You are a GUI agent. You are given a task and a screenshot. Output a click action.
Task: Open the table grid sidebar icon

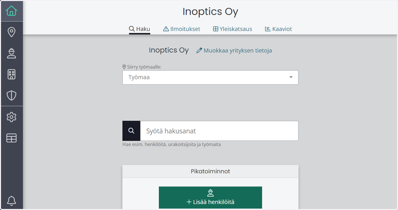pos(11,138)
